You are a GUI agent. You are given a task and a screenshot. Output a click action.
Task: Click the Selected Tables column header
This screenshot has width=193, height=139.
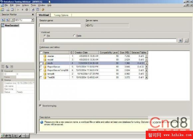pos(139,53)
